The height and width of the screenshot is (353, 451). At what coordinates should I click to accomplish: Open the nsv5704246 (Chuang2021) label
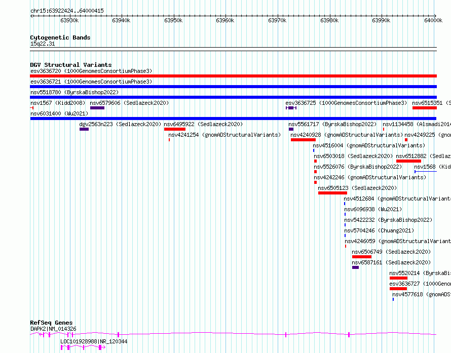[x=379, y=230]
